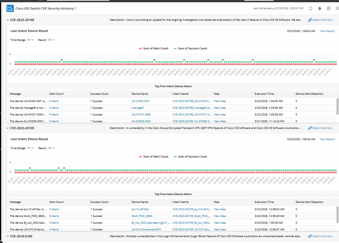Open device link US-CHI02-SW1
The width and height of the screenshot is (339, 243).
(x=140, y=101)
